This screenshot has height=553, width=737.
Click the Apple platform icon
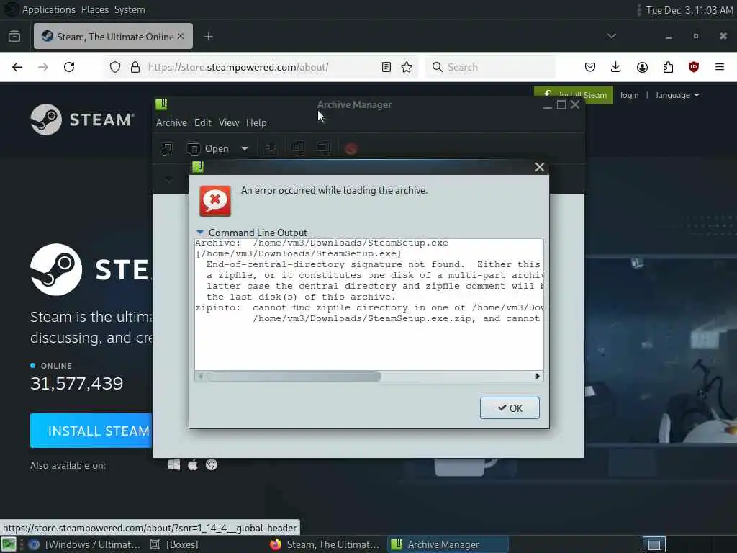193,464
